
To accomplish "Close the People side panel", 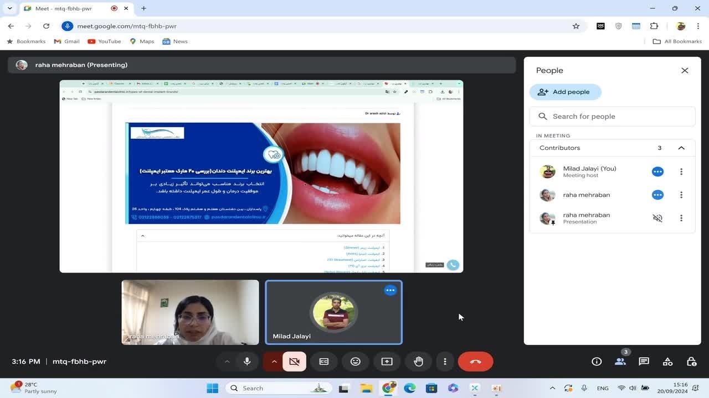I will click(685, 71).
